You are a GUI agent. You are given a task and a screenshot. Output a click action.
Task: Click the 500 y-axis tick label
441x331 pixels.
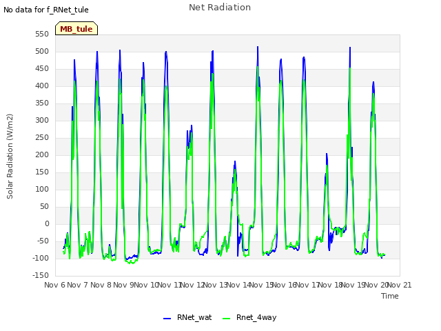[x=42, y=52]
